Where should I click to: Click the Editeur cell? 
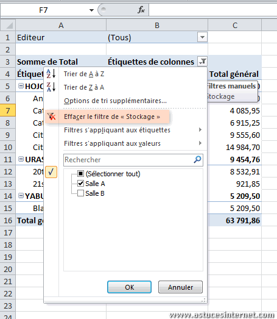tap(61, 37)
